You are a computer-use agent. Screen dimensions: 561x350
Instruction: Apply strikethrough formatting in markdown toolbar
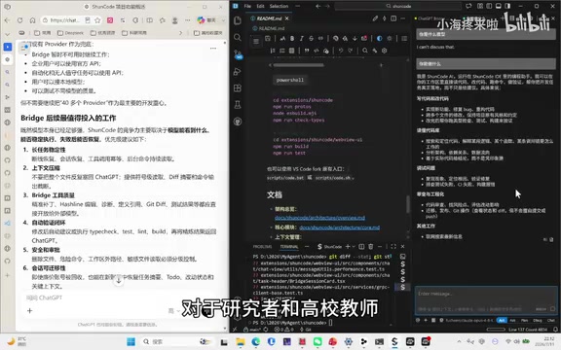click(311, 39)
